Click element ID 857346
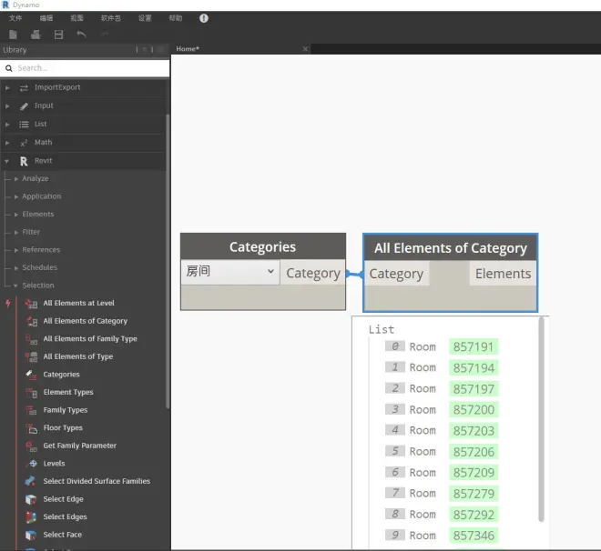601x551 pixels. [x=474, y=536]
